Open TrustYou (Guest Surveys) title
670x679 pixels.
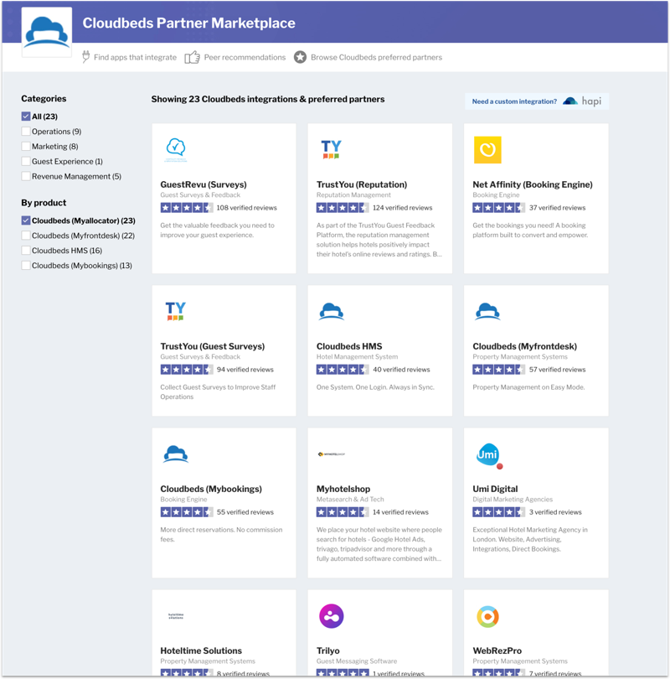[213, 346]
